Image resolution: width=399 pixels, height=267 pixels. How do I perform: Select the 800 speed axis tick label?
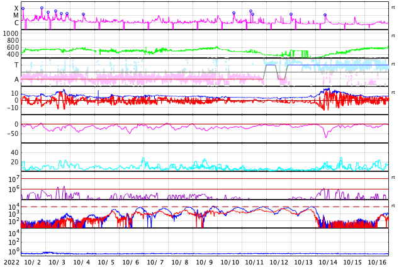(13, 40)
